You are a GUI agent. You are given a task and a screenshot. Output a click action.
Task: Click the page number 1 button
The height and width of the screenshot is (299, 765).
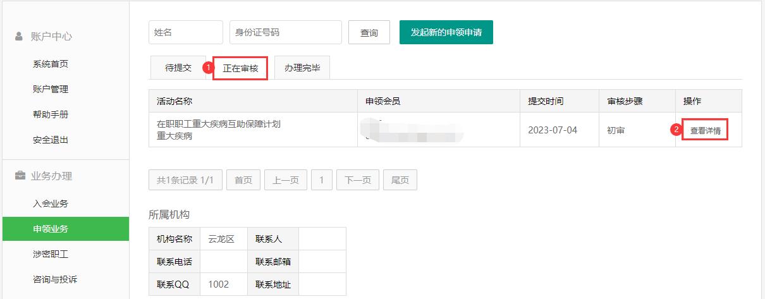pyautogui.click(x=322, y=180)
